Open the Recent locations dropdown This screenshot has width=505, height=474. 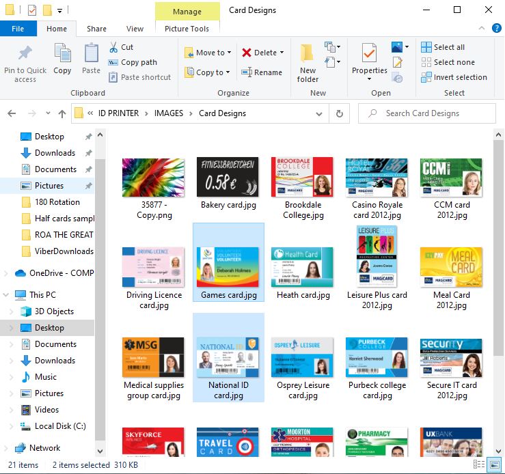pos(48,113)
